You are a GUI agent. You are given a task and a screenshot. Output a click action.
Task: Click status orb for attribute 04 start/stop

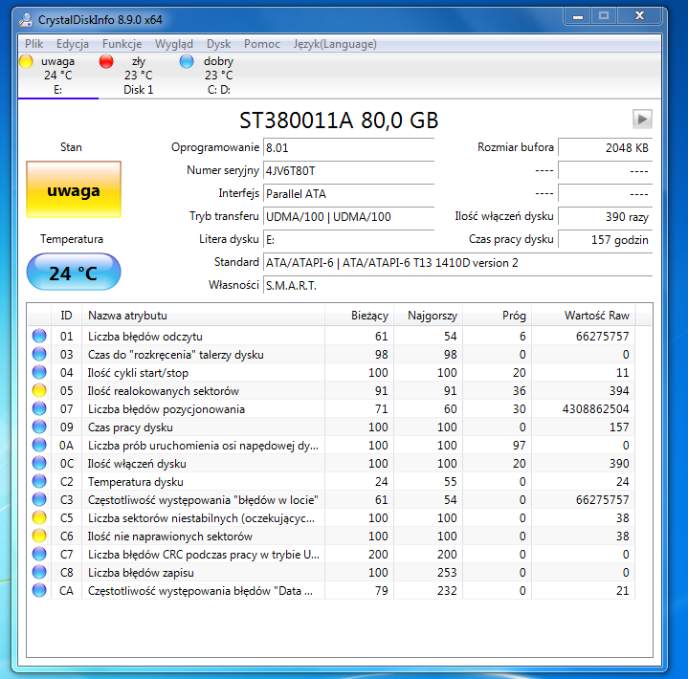coord(39,372)
